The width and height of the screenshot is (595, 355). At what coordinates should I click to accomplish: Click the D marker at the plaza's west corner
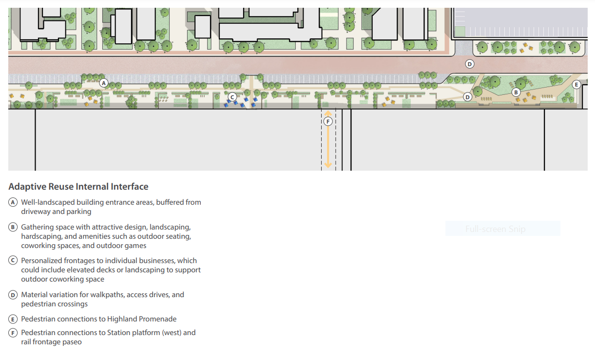tap(467, 97)
